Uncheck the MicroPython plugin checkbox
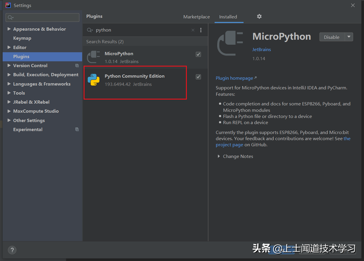 (x=198, y=54)
